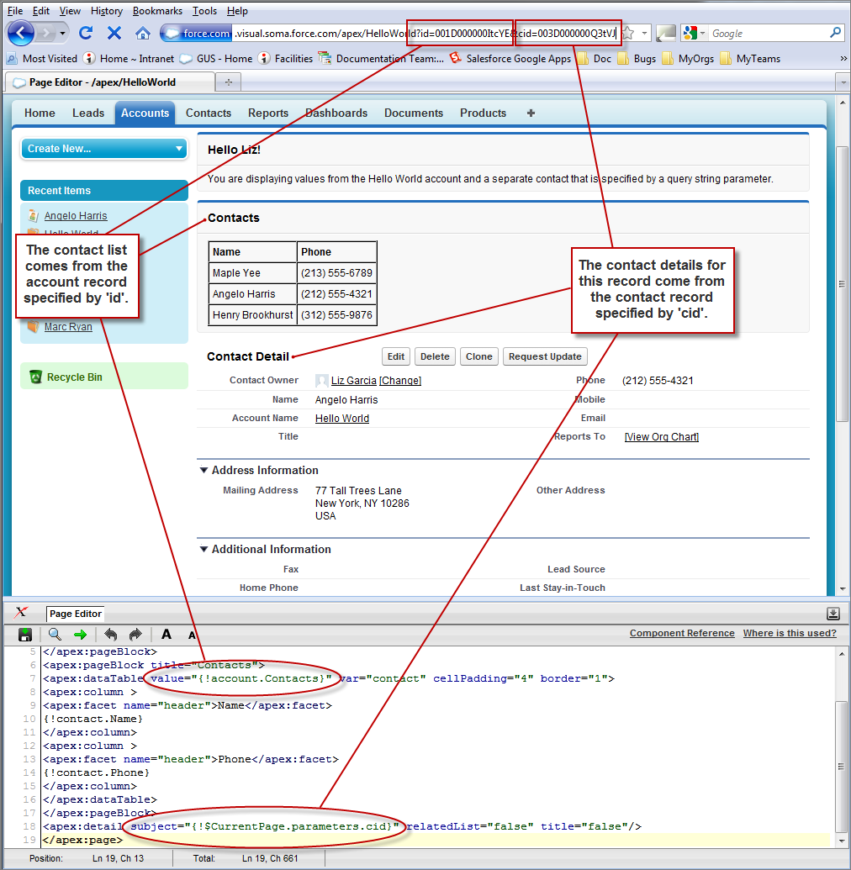
Task: Click the Edit button in Contact Detail
Action: pyautogui.click(x=395, y=356)
